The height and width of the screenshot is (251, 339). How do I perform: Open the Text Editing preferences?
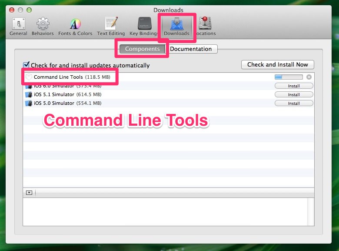[x=111, y=27]
